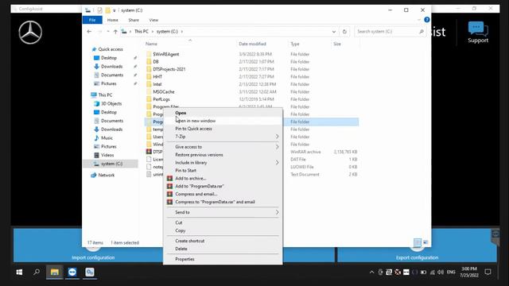Click the search magnifier in Explorer
509x286 pixels.
pyautogui.click(x=421, y=32)
